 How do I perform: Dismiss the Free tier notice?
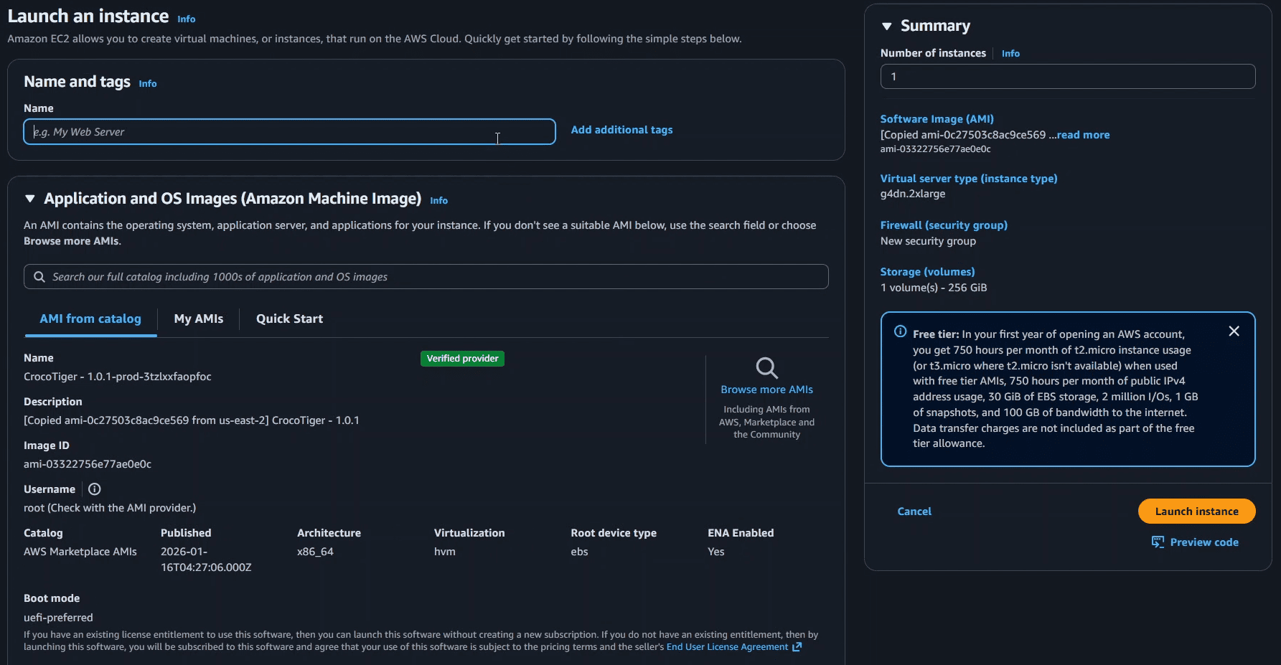(x=1234, y=331)
